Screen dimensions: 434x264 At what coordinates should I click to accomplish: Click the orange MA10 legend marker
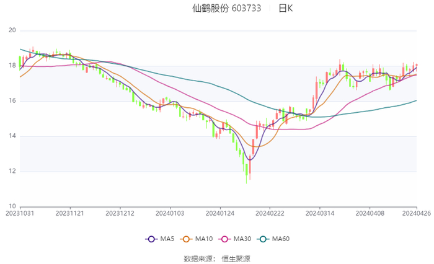pyautogui.click(x=185, y=239)
